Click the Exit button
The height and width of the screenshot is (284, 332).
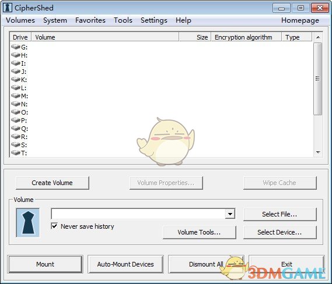click(286, 264)
